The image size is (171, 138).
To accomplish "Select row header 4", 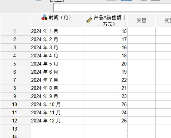I will tap(15, 56).
